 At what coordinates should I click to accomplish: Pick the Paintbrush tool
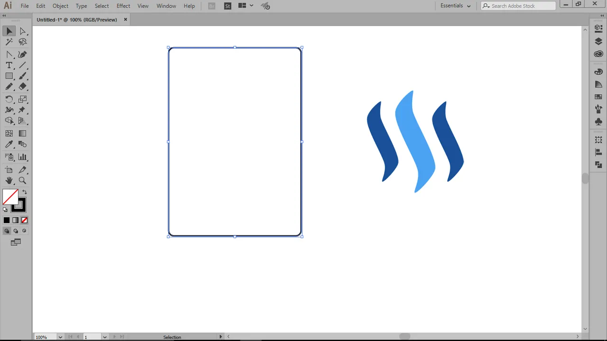pyautogui.click(x=22, y=76)
